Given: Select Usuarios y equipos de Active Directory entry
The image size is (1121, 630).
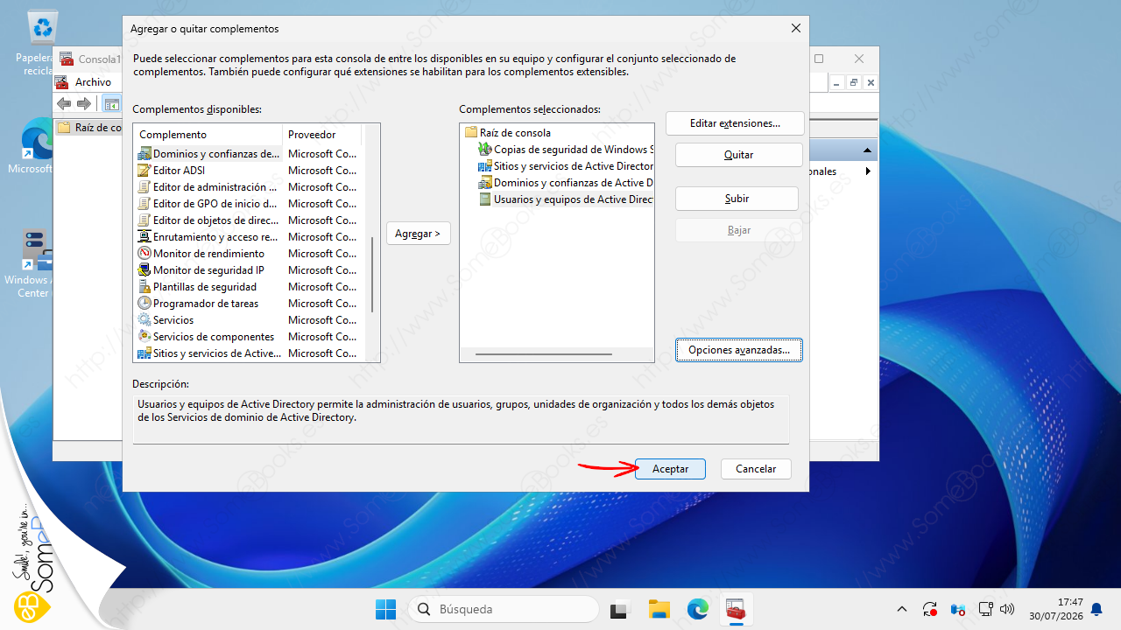Looking at the screenshot, I should coord(567,199).
